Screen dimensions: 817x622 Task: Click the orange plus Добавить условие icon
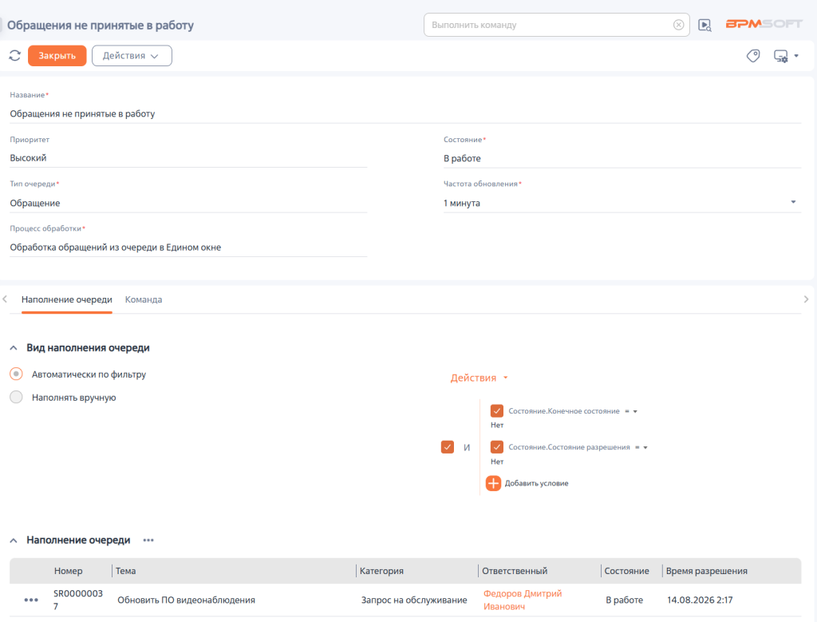pyautogui.click(x=493, y=483)
